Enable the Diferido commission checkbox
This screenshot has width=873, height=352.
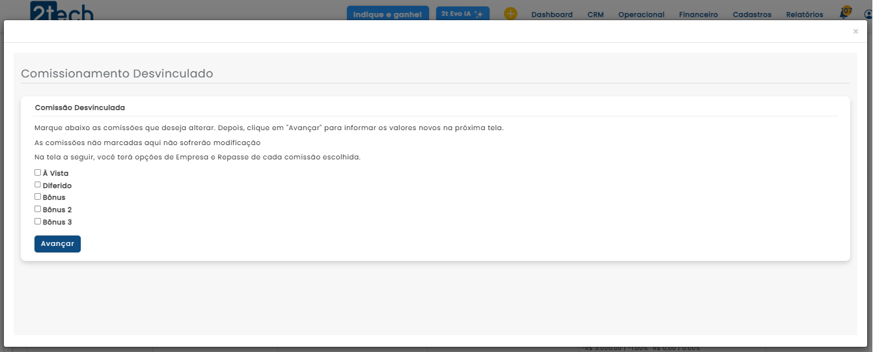point(38,185)
